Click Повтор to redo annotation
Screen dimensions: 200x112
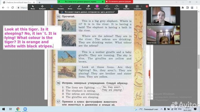tap(117, 7)
